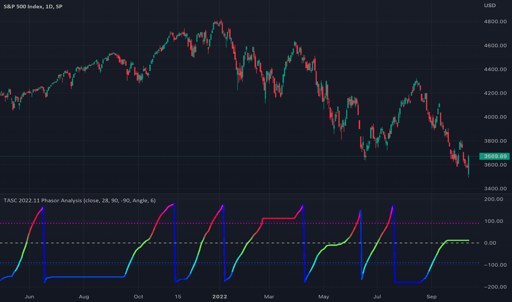
Task: Click the indicator −100.00 scale label
Action: point(496,265)
